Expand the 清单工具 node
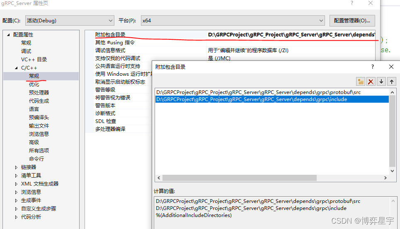This screenshot has height=229, width=400. 16,176
